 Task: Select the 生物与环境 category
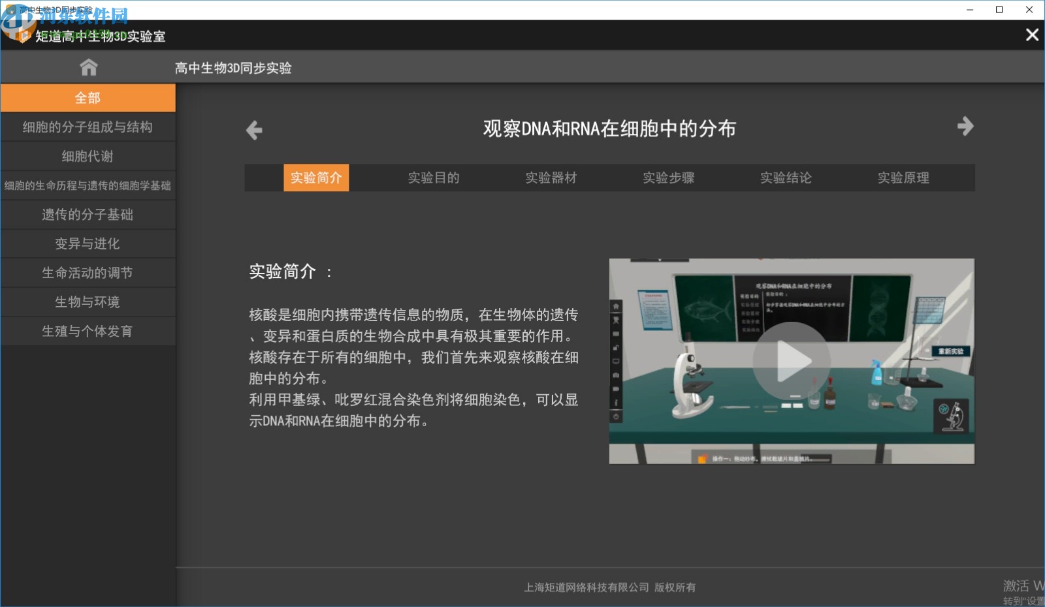pos(88,302)
